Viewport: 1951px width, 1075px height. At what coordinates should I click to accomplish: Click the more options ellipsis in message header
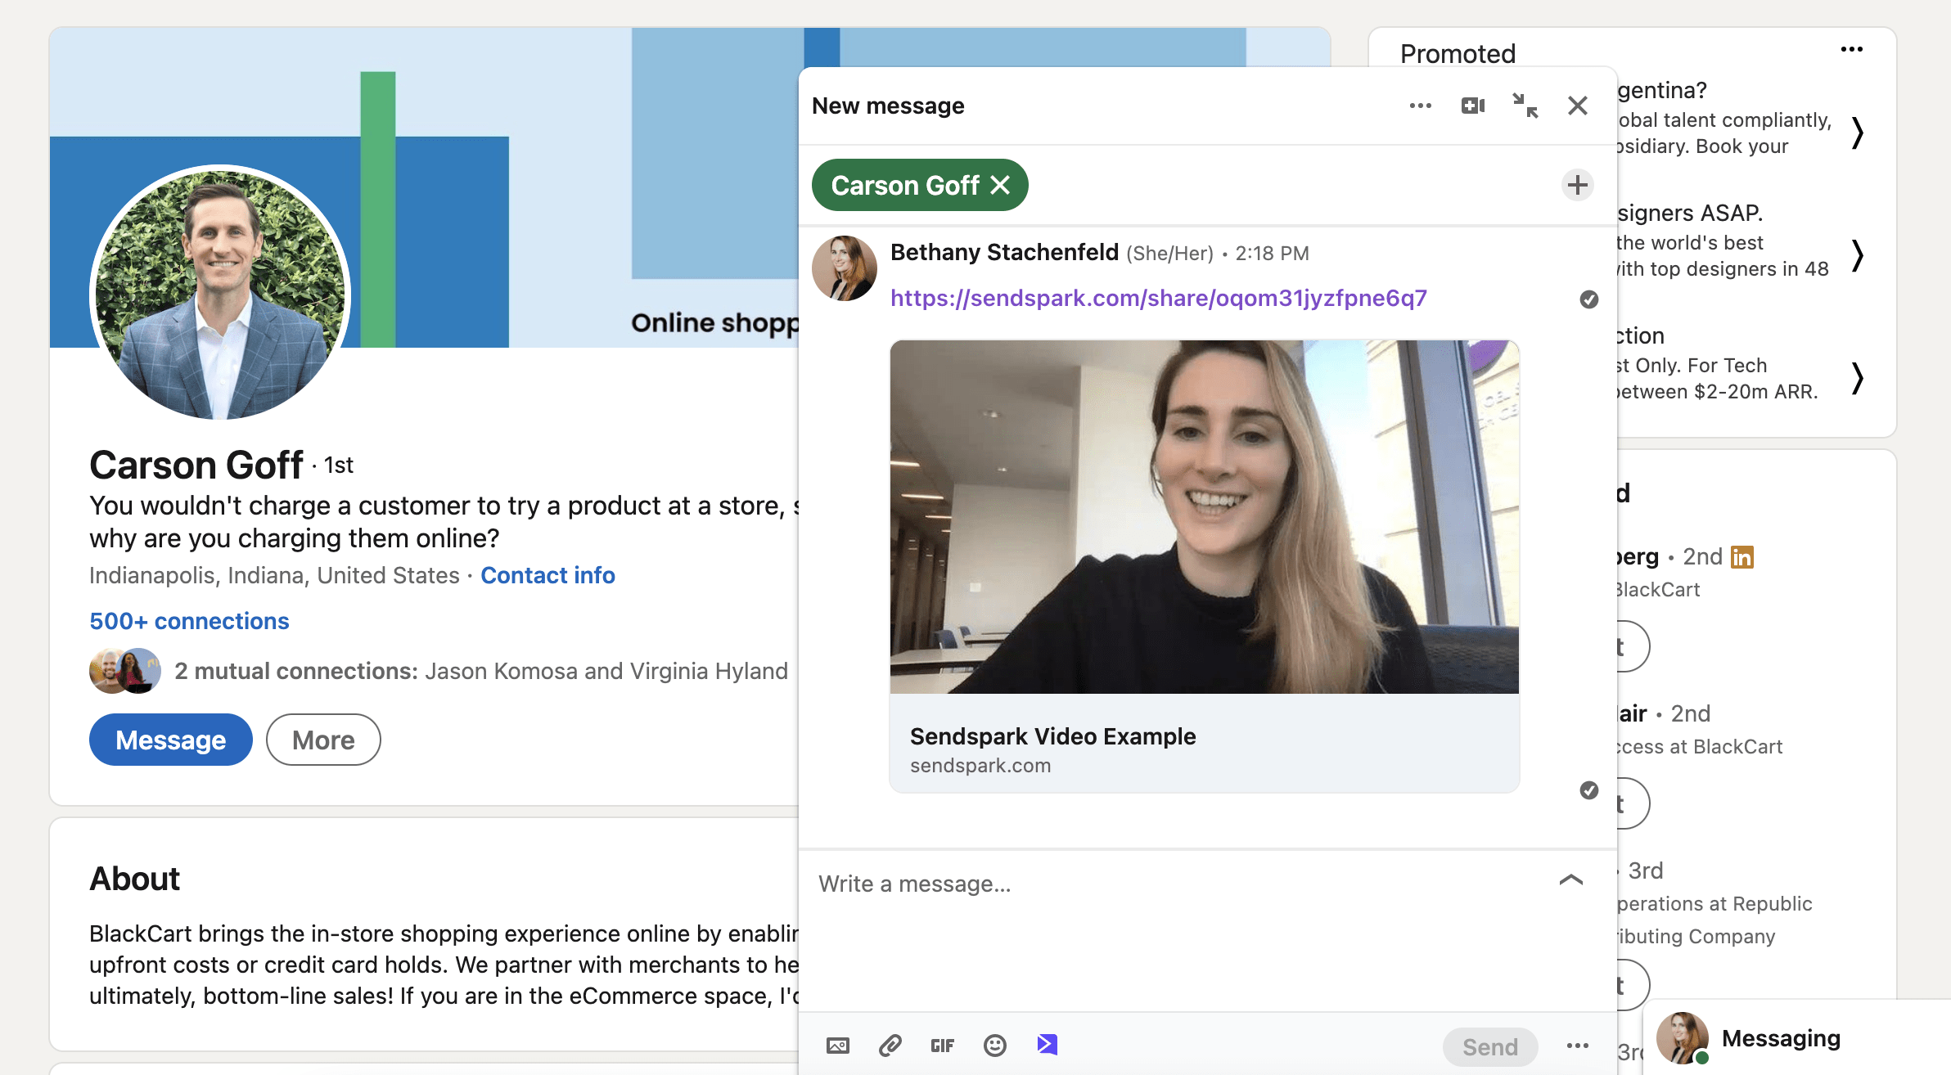(1419, 105)
